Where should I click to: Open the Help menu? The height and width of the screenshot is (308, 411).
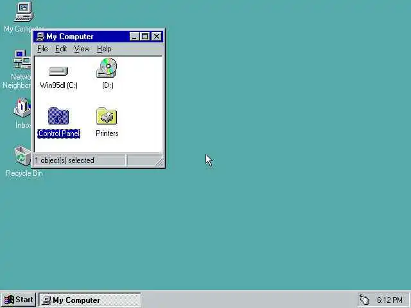[x=104, y=49]
